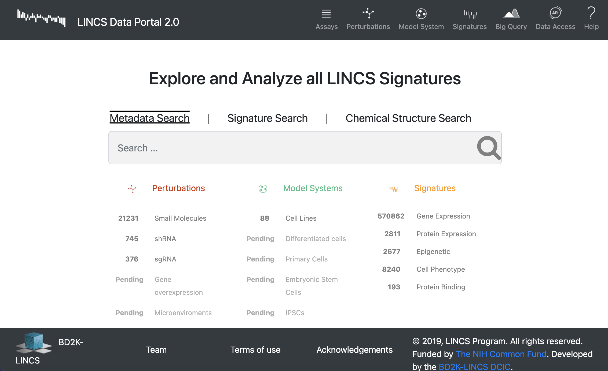
Task: Go to LINCS Data Portal 2.0 home title
Action: pos(128,22)
